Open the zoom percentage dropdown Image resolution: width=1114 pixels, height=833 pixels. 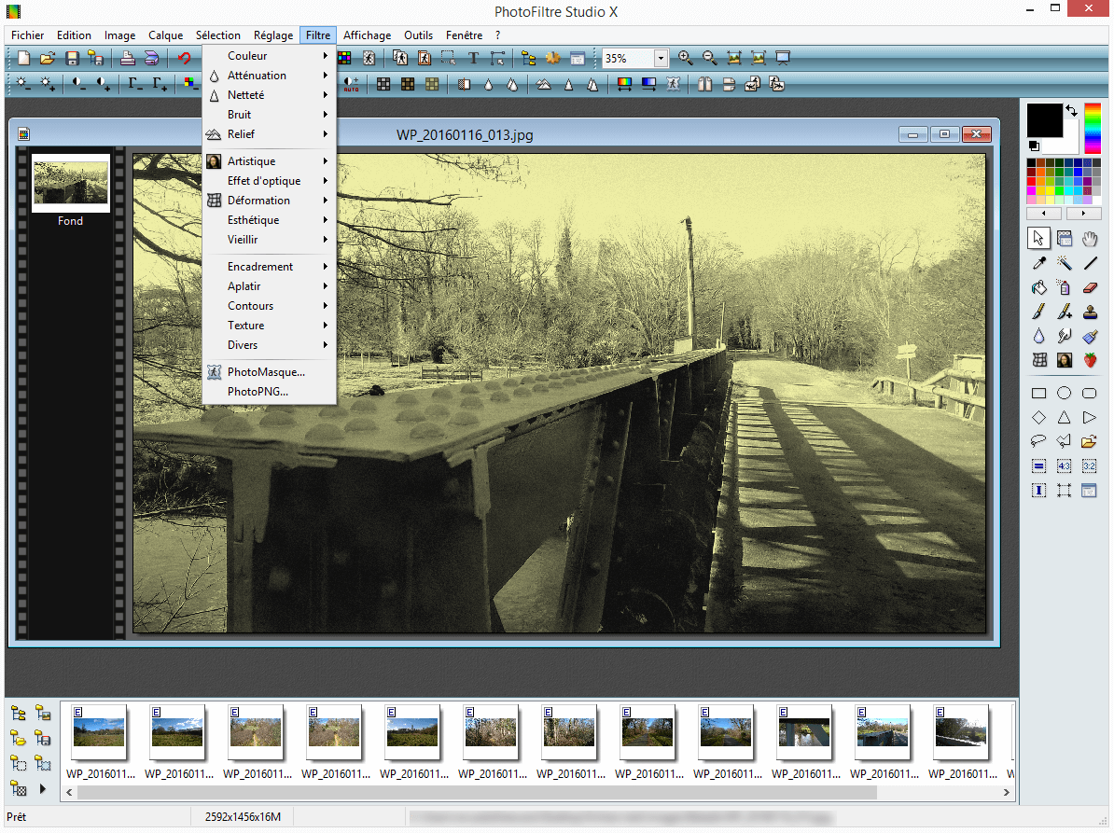coord(661,58)
